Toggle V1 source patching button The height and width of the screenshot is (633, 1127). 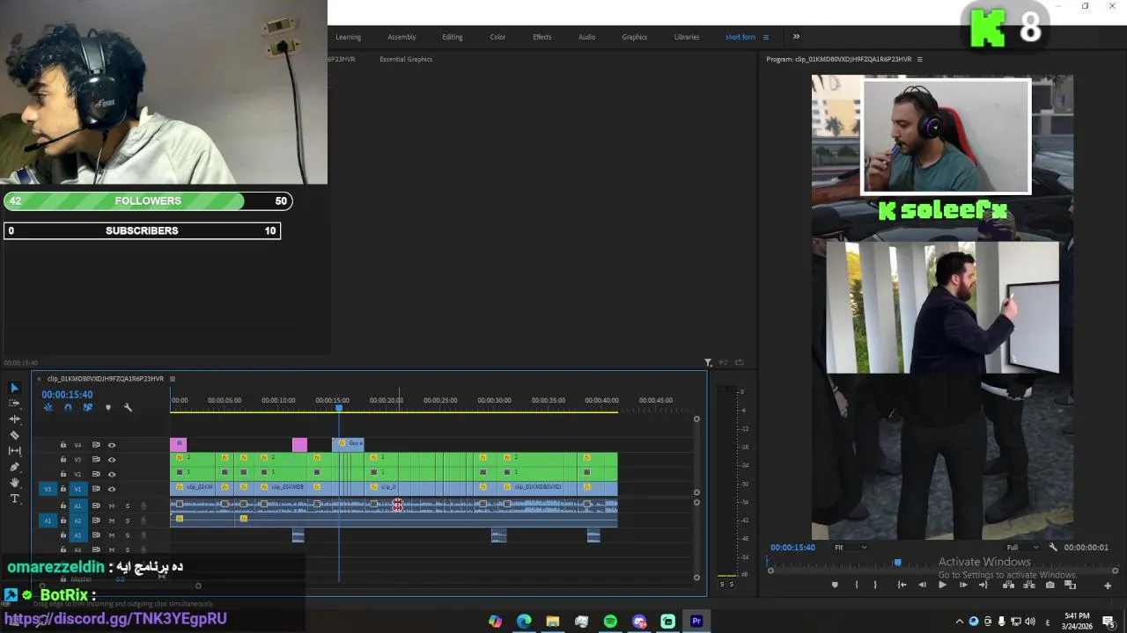[48, 489]
